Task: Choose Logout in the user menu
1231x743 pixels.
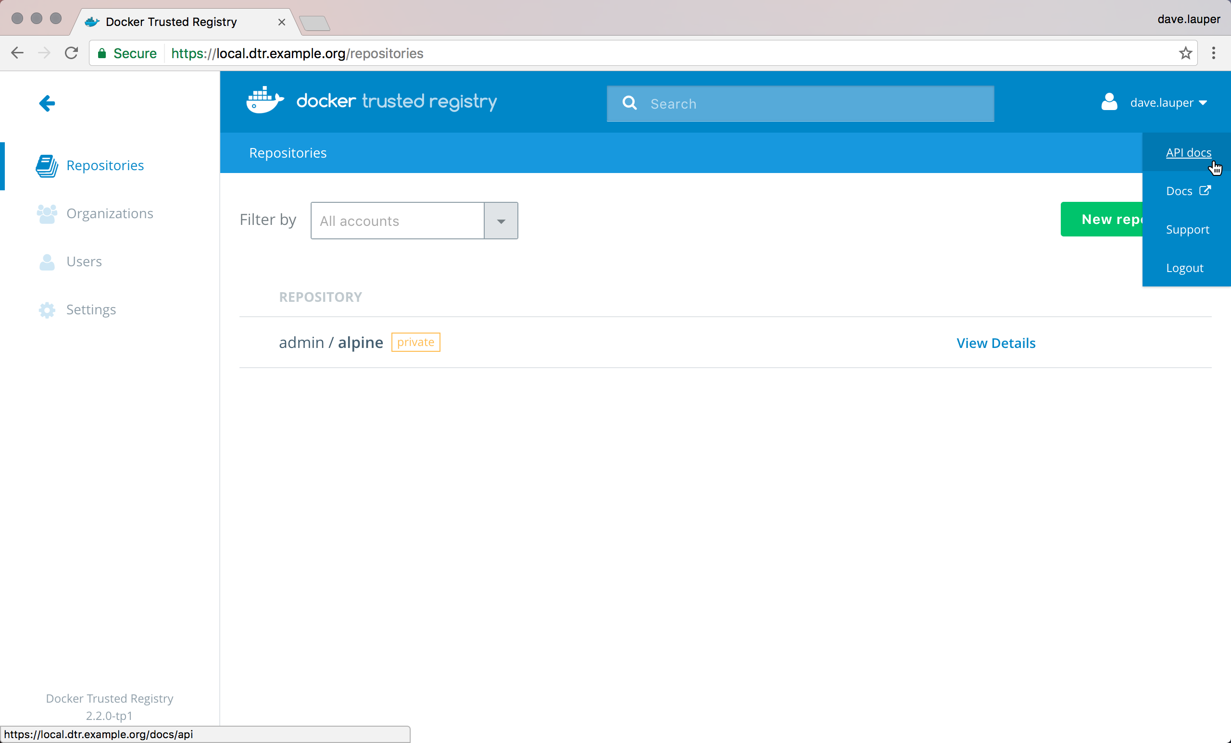Action: 1184,268
